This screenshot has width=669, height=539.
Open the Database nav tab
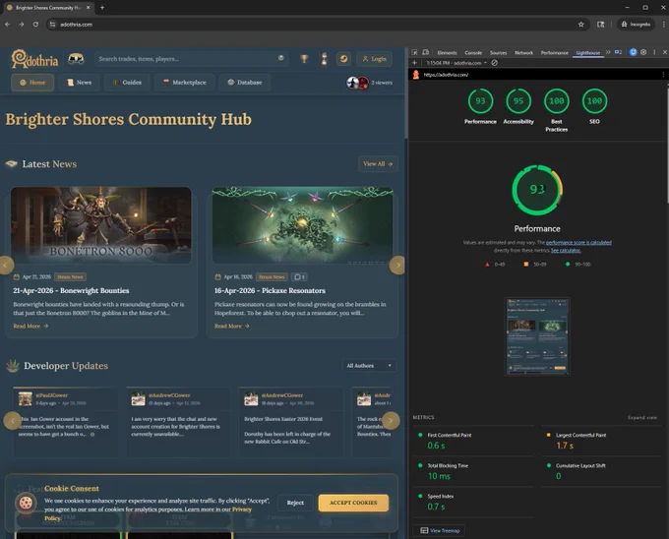click(x=244, y=83)
